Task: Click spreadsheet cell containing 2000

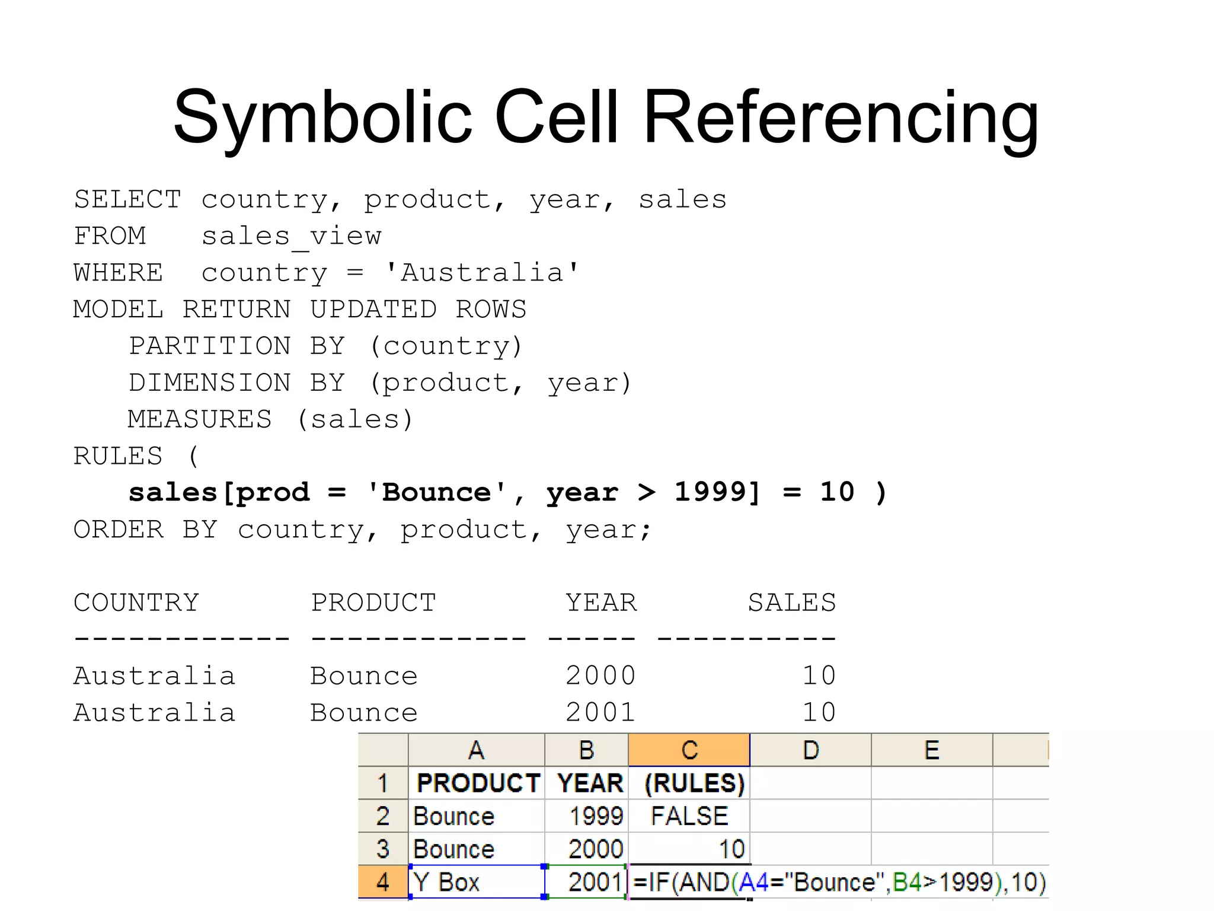Action: point(586,849)
